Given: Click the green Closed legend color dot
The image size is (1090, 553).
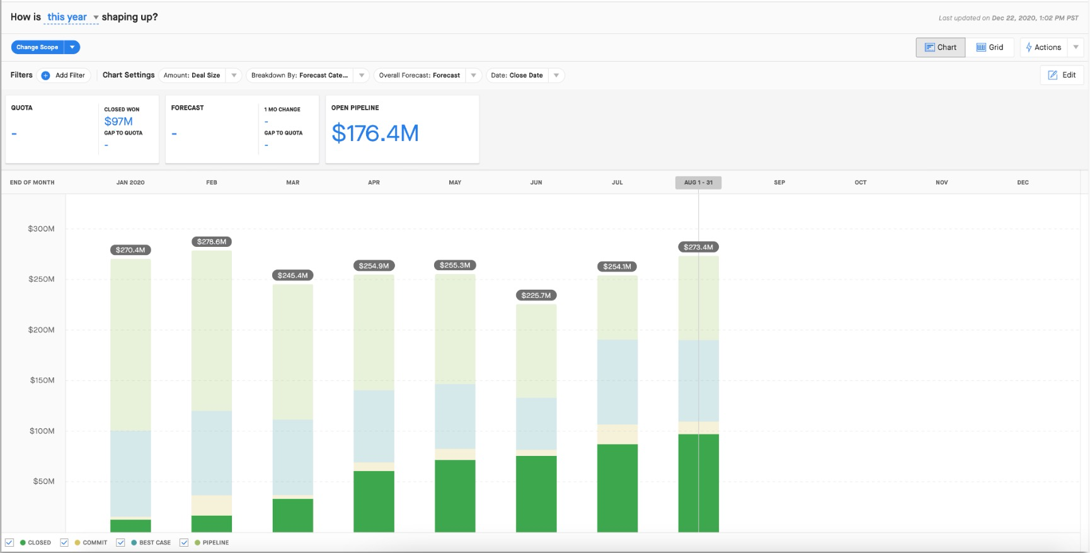Looking at the screenshot, I should coord(23,542).
